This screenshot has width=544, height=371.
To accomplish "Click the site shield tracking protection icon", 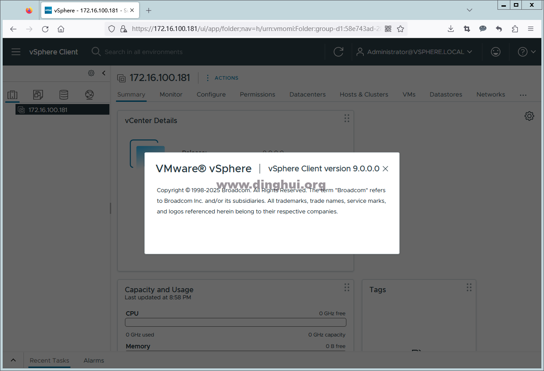I will 112,29.
